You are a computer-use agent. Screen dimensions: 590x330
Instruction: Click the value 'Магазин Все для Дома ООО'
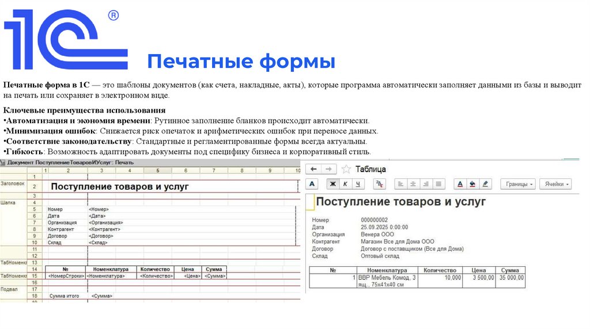398,241
